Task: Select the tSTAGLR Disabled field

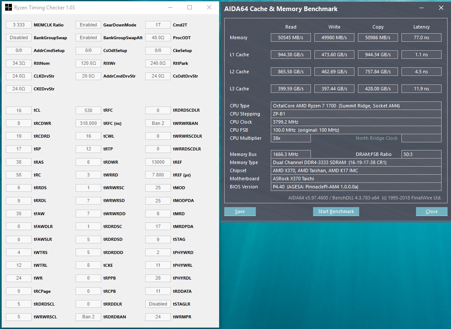Action: point(158,304)
